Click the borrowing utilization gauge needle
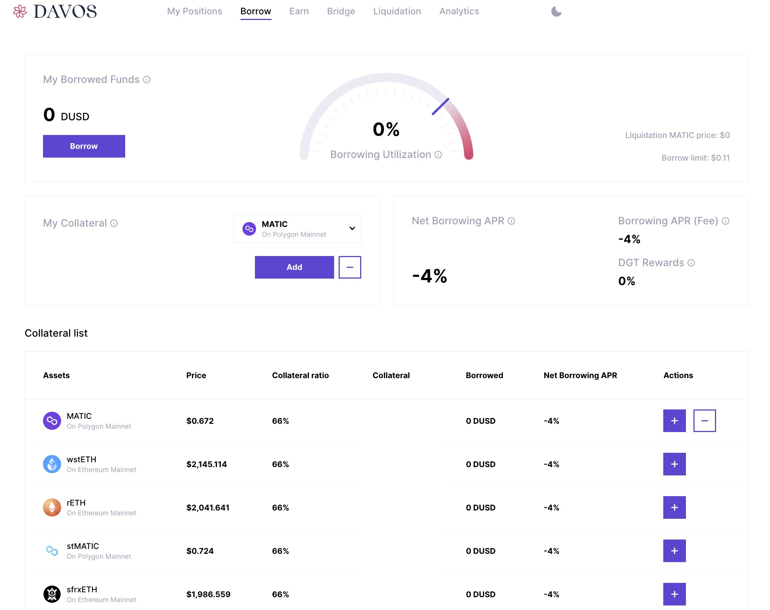This screenshot has width=770, height=610. point(440,106)
